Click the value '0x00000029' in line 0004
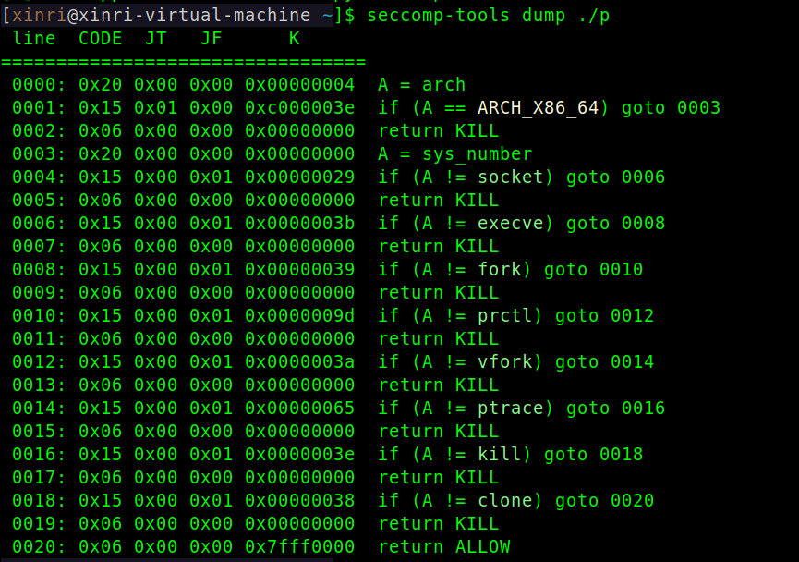This screenshot has height=562, width=799. (299, 177)
